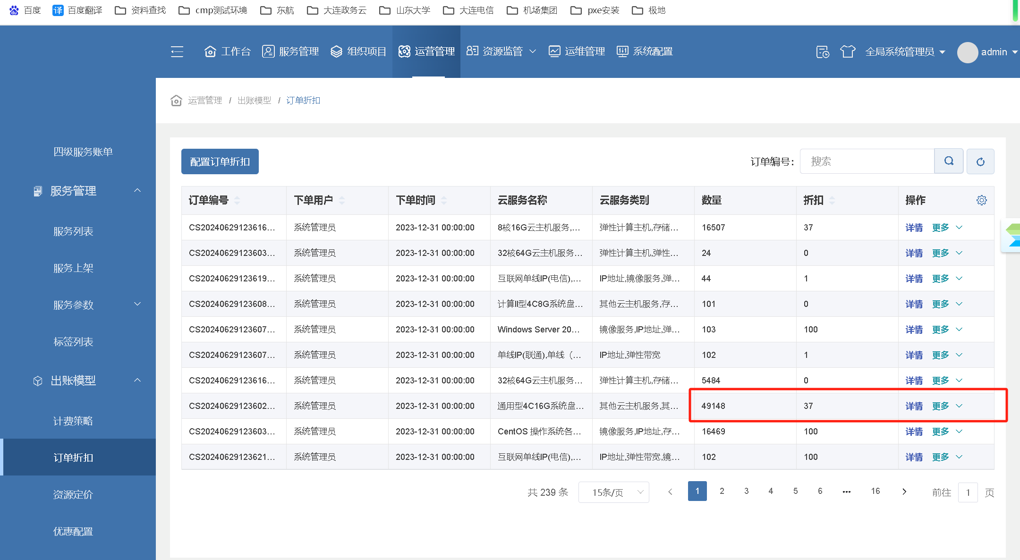This screenshot has height=560, width=1020.
Task: Open 计费策略 in sidebar
Action: 73,421
